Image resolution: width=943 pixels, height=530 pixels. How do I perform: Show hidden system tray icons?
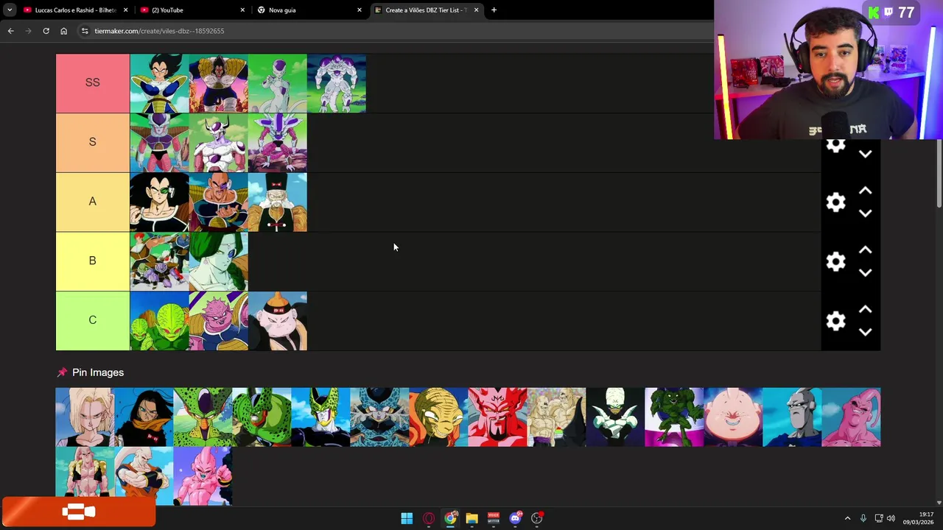[x=847, y=518]
